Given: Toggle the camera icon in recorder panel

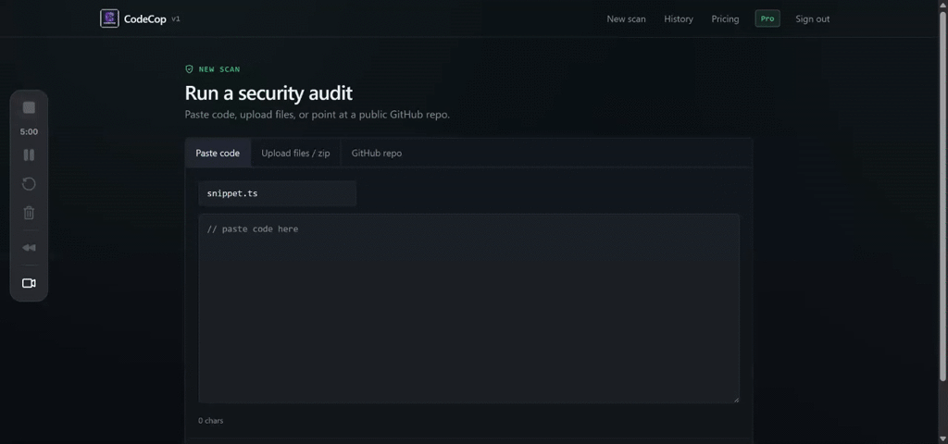Looking at the screenshot, I should click(x=29, y=283).
